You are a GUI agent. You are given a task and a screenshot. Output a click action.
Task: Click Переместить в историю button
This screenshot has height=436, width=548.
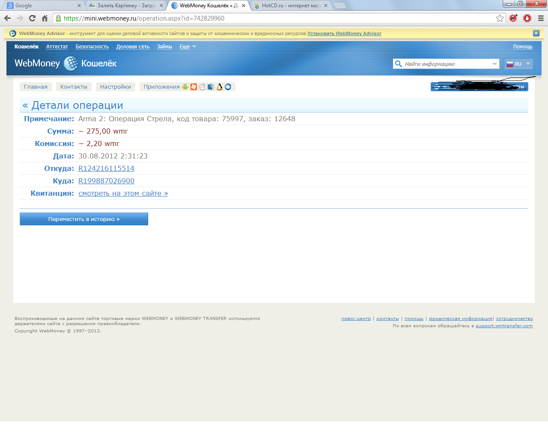coord(84,219)
